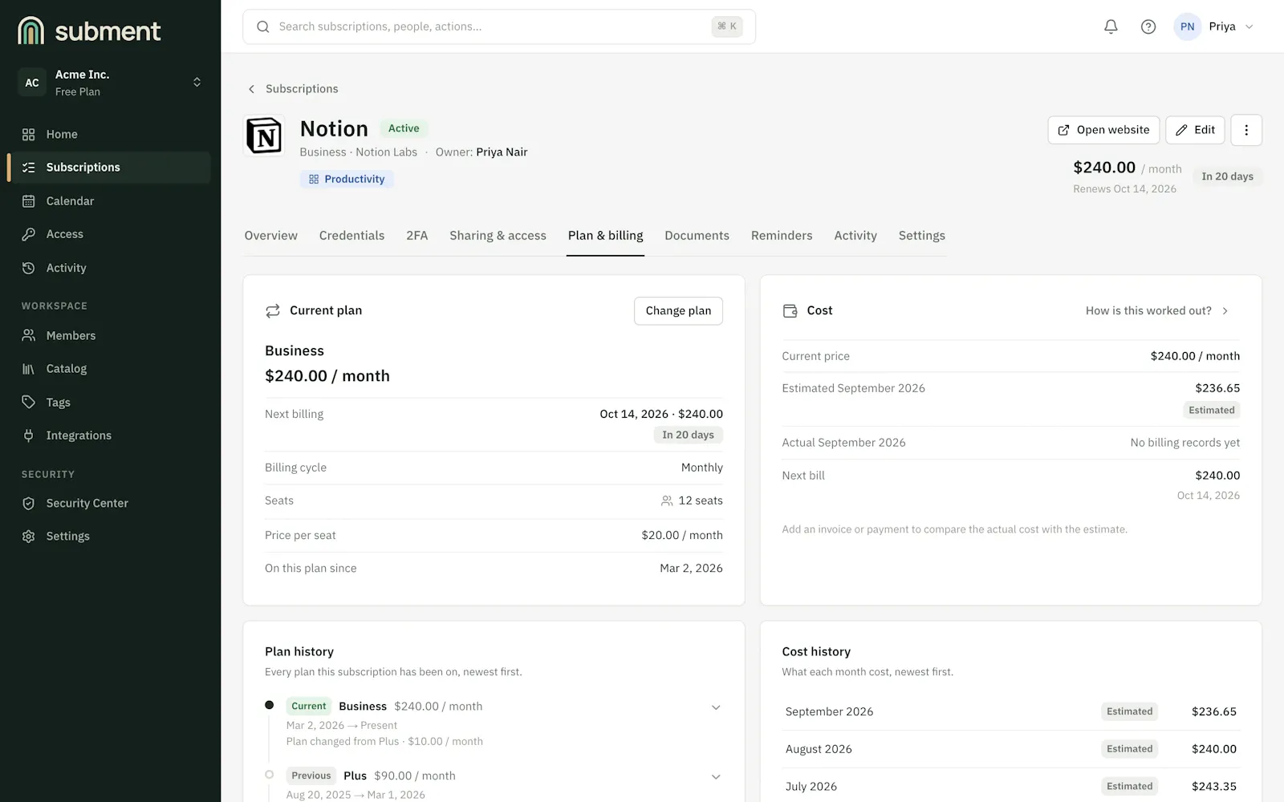
Task: Open the Priya account dropdown chevron
Action: pyautogui.click(x=1249, y=26)
